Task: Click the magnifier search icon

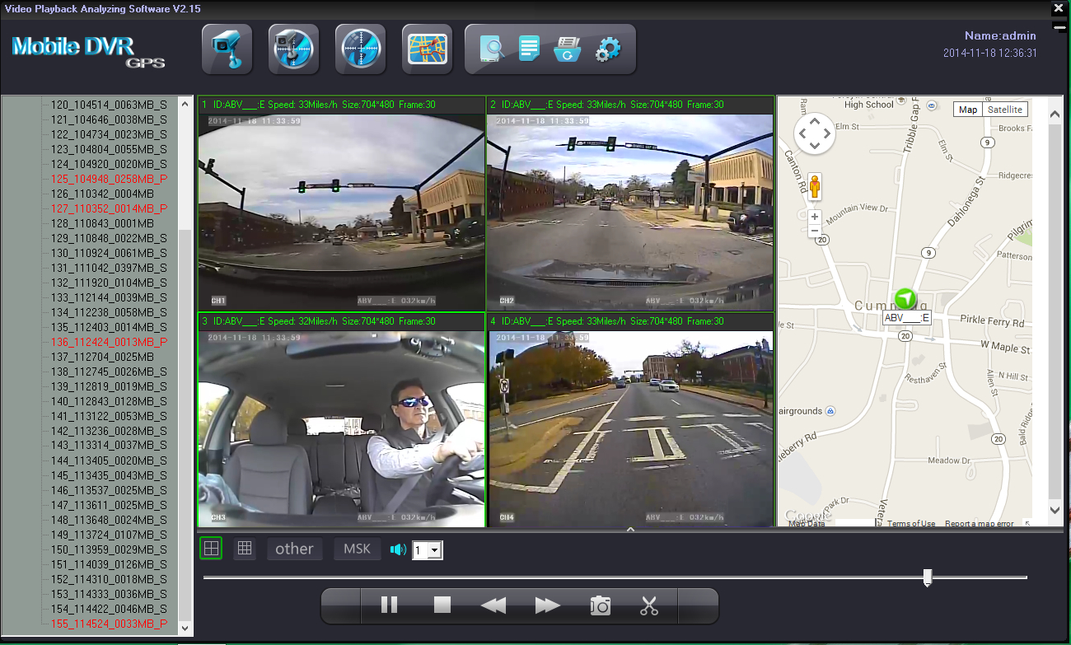Action: click(492, 49)
